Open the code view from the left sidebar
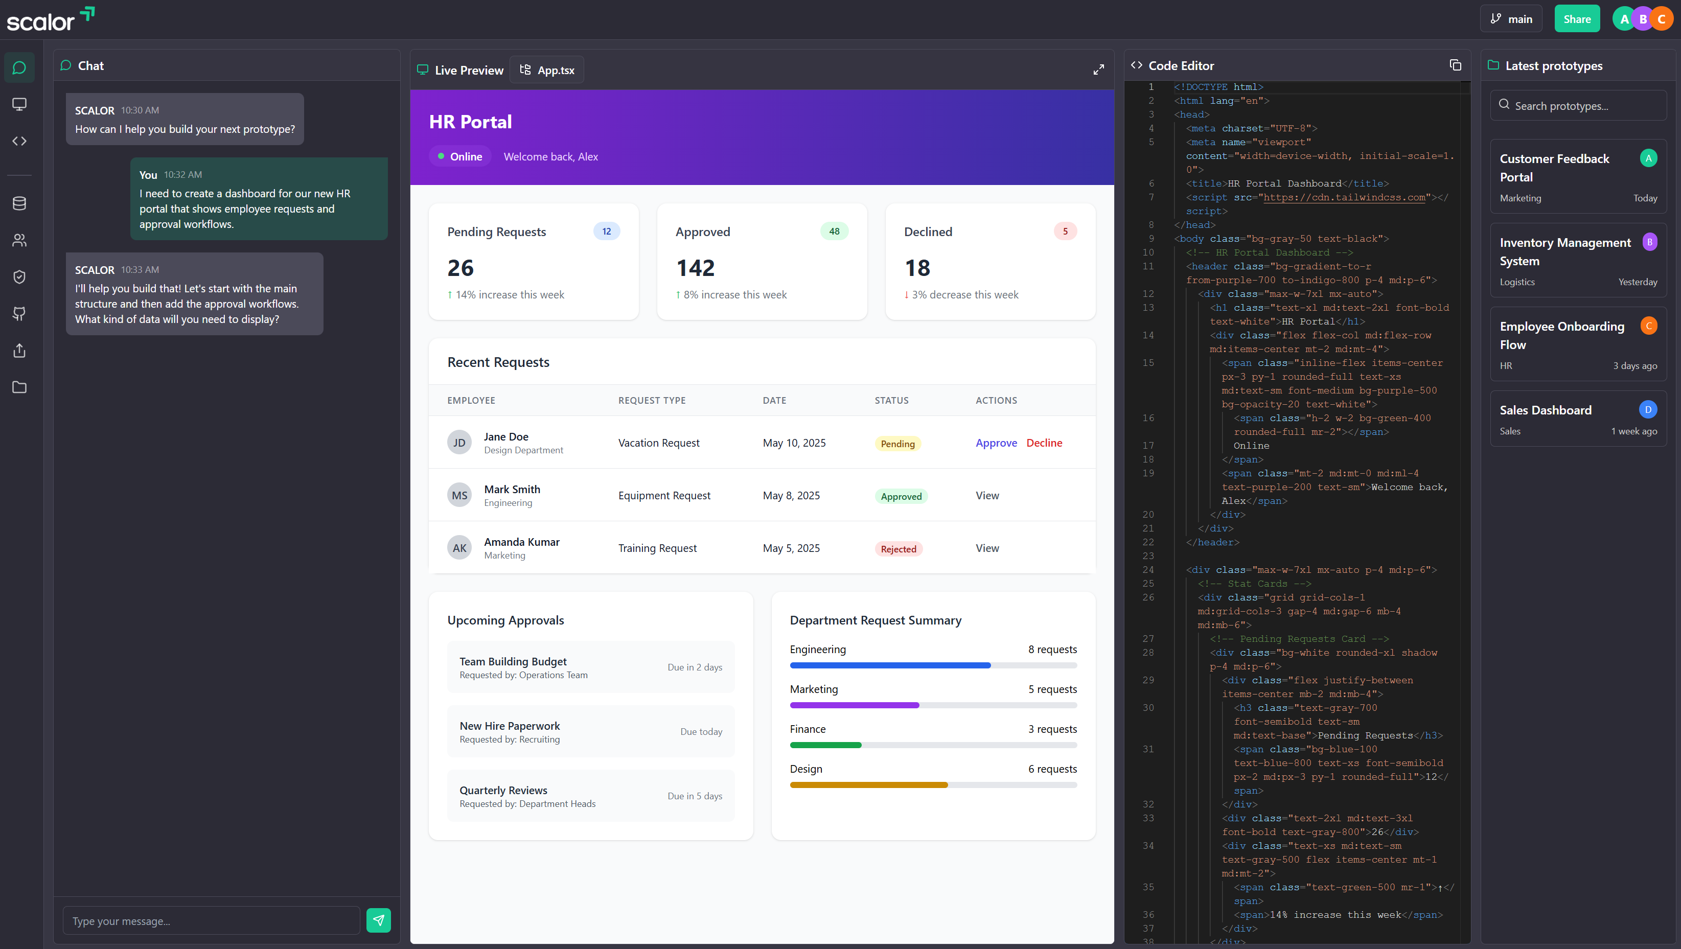This screenshot has width=1681, height=949. click(x=19, y=141)
